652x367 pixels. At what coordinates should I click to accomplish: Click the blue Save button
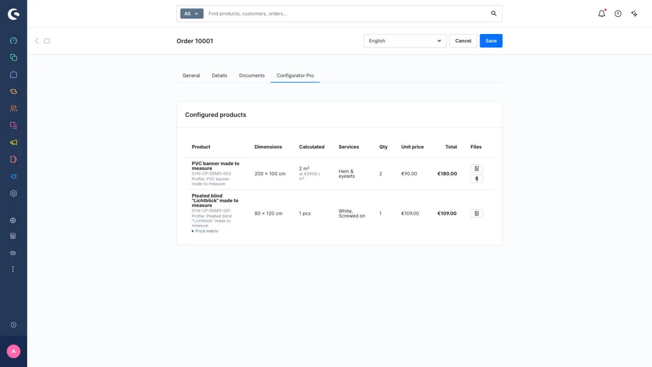(491, 41)
